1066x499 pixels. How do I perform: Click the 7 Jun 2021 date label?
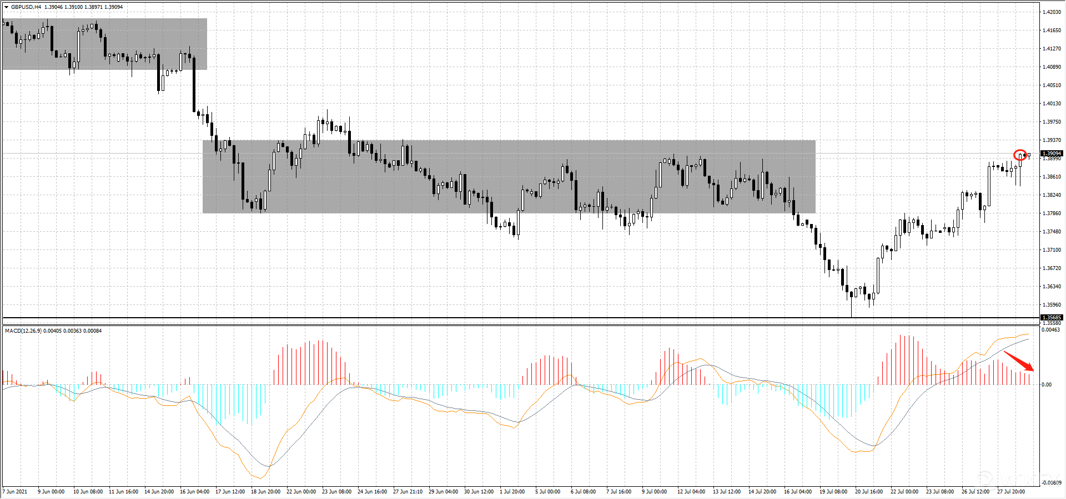[x=15, y=491]
